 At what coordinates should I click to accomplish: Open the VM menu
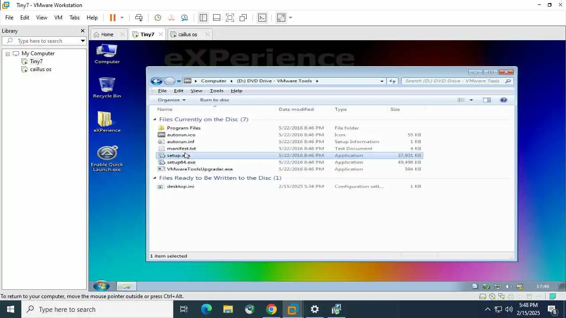(x=58, y=18)
